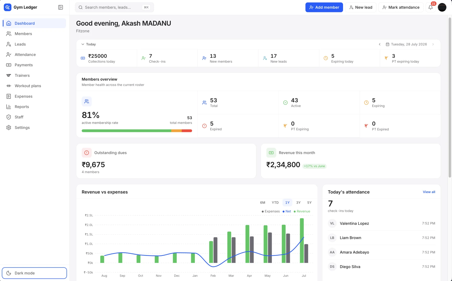Click the New members add-person icon
This screenshot has width=452, height=281.
[204, 58]
